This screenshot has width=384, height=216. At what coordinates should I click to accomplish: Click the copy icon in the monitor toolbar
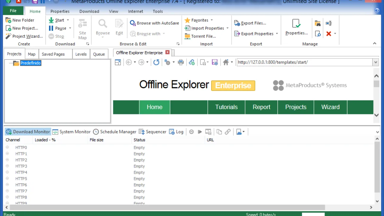click(219, 132)
